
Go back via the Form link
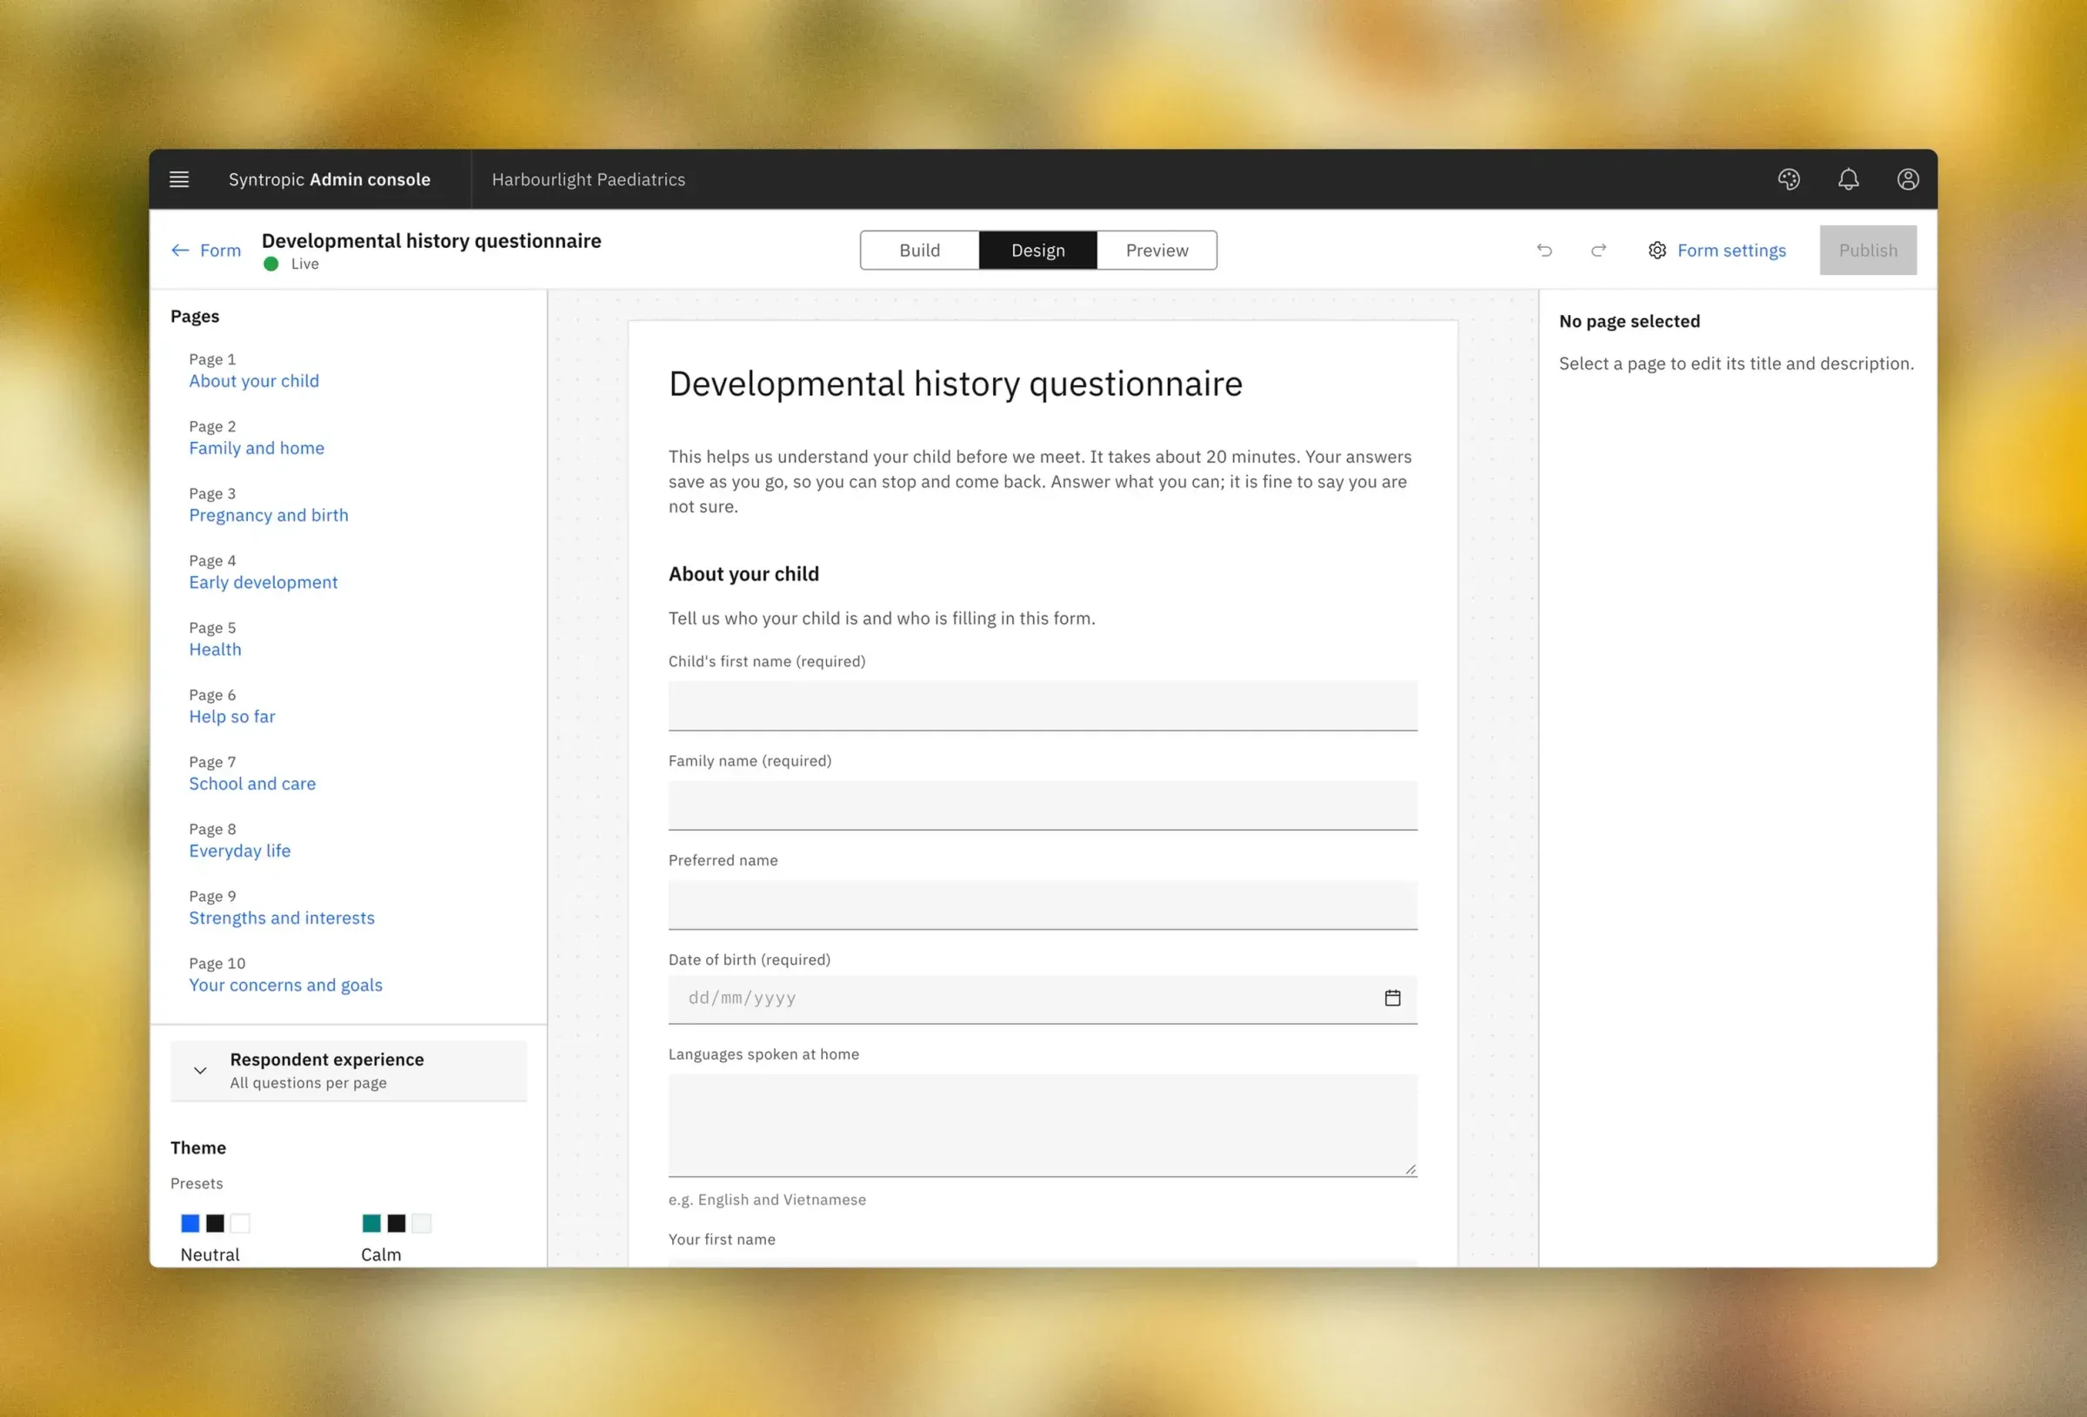pyautogui.click(x=220, y=250)
